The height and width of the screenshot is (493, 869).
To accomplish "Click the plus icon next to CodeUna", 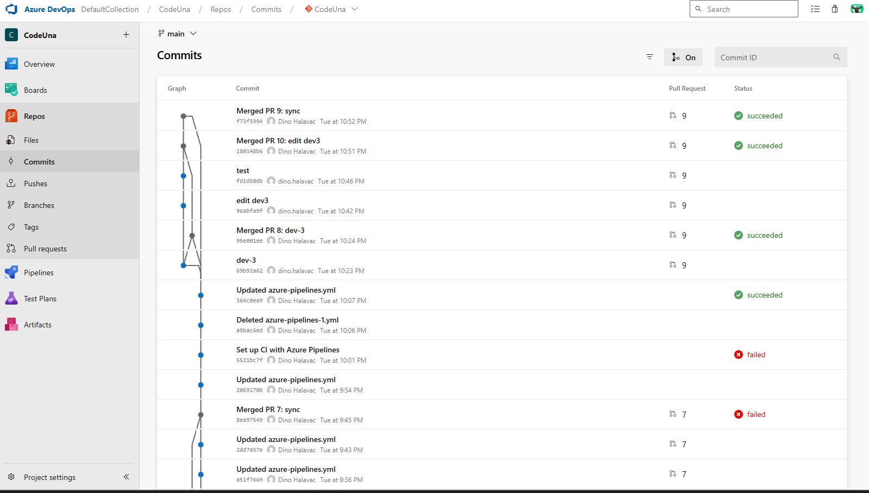I will coord(126,35).
